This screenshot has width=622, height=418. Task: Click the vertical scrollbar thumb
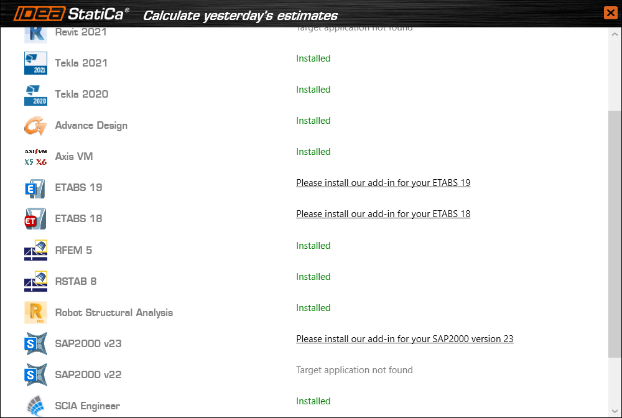pyautogui.click(x=615, y=233)
